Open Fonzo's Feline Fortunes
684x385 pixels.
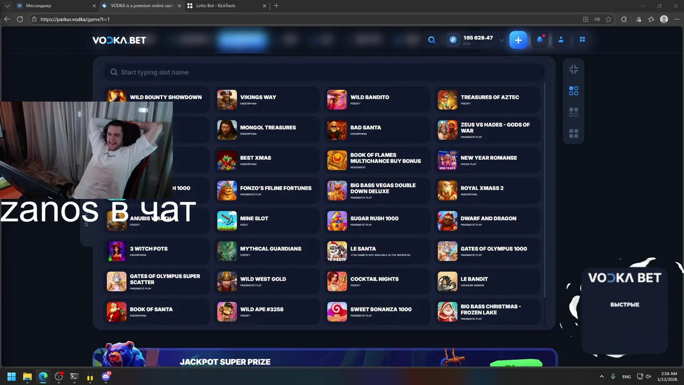(x=267, y=191)
